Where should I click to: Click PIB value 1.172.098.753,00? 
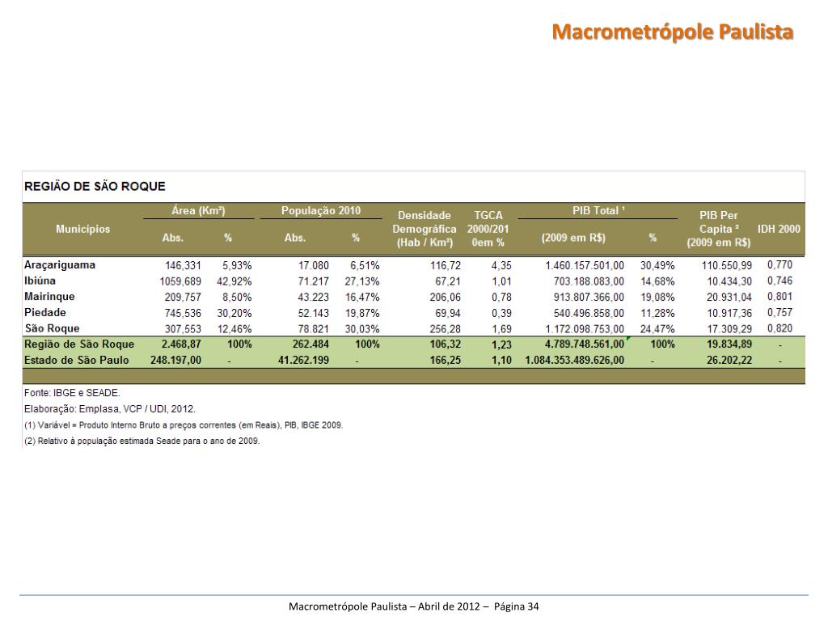click(x=585, y=329)
